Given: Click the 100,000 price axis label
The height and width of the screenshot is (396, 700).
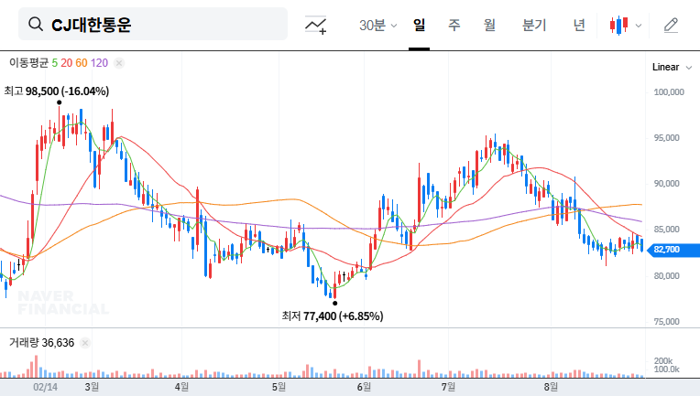Looking at the screenshot, I should (669, 92).
